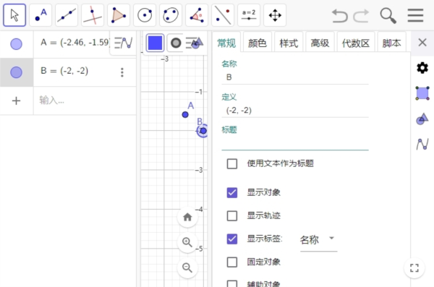The height and width of the screenshot is (287, 434).
Task: Open the search magnifier in the toolbar
Action: 388,15
